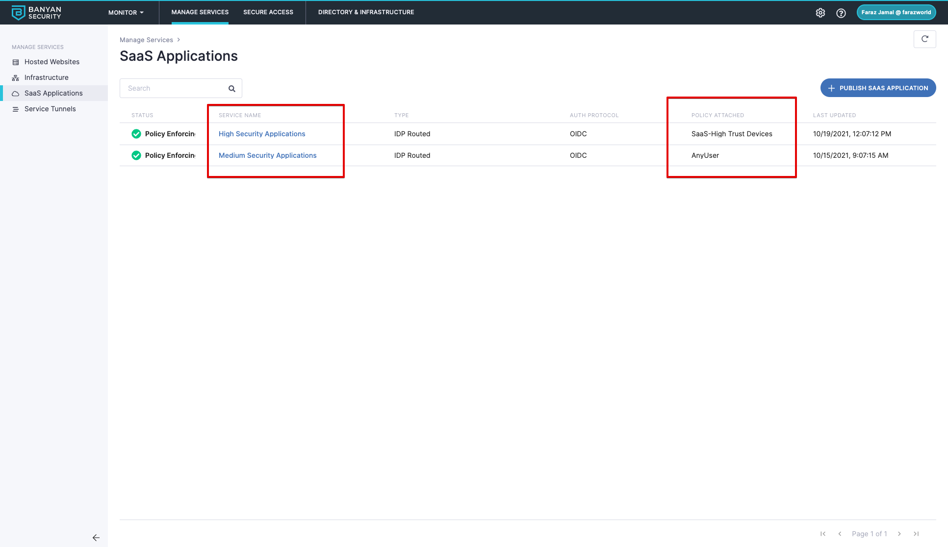The width and height of the screenshot is (948, 547).
Task: Select Hosted Websites in sidebar
Action: tap(52, 62)
